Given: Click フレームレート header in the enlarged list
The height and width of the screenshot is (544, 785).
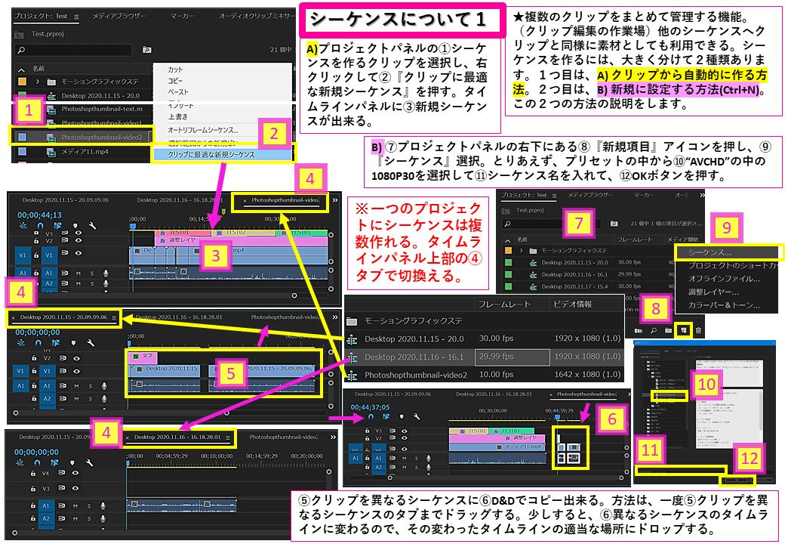Looking at the screenshot, I should [x=504, y=304].
